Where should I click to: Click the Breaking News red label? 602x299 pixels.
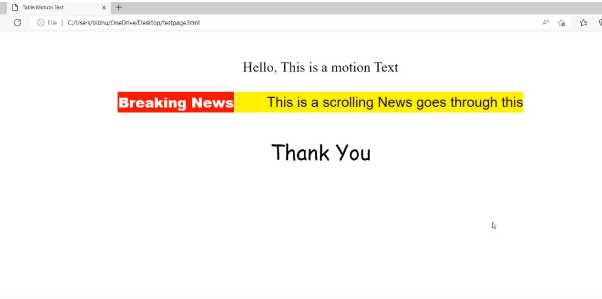pos(176,103)
